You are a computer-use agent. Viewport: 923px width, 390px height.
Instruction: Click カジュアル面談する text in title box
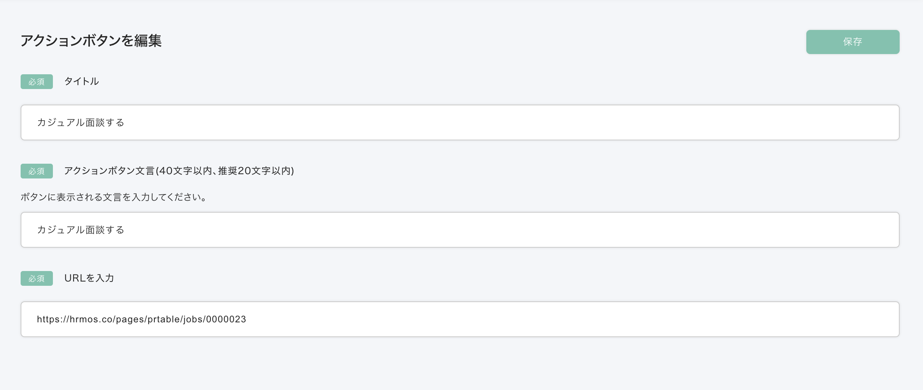[81, 122]
